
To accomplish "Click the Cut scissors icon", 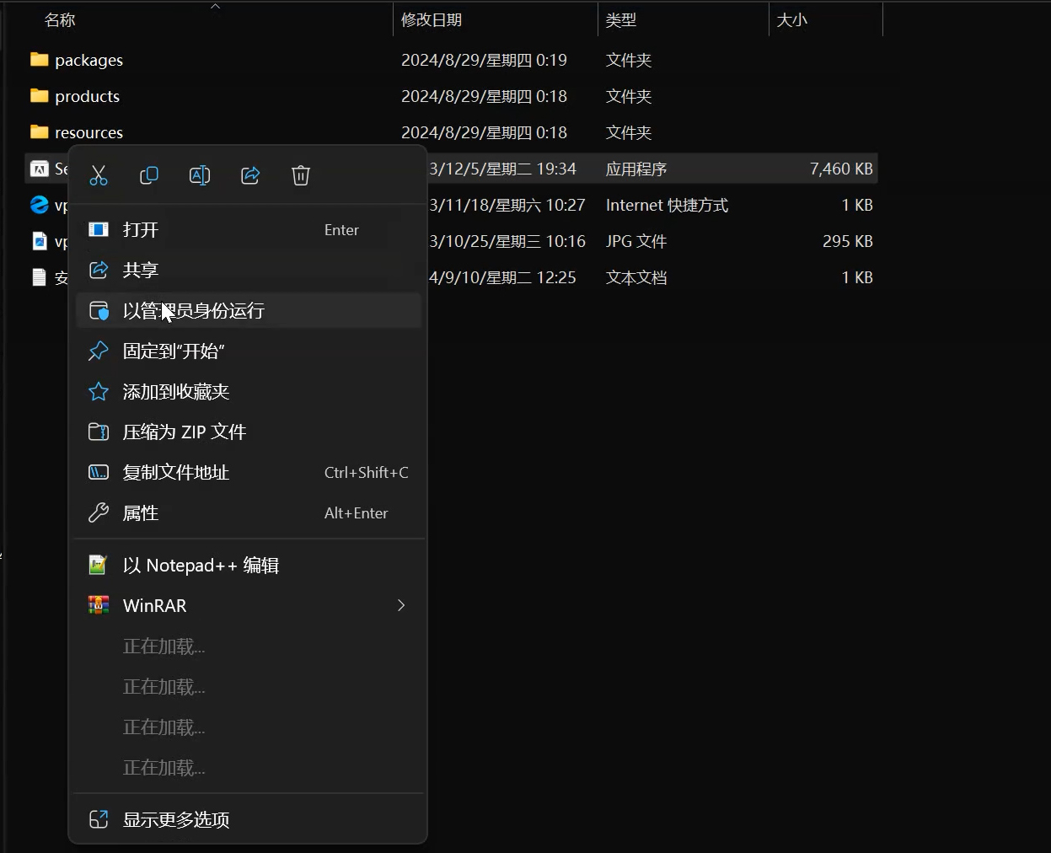I will (99, 175).
